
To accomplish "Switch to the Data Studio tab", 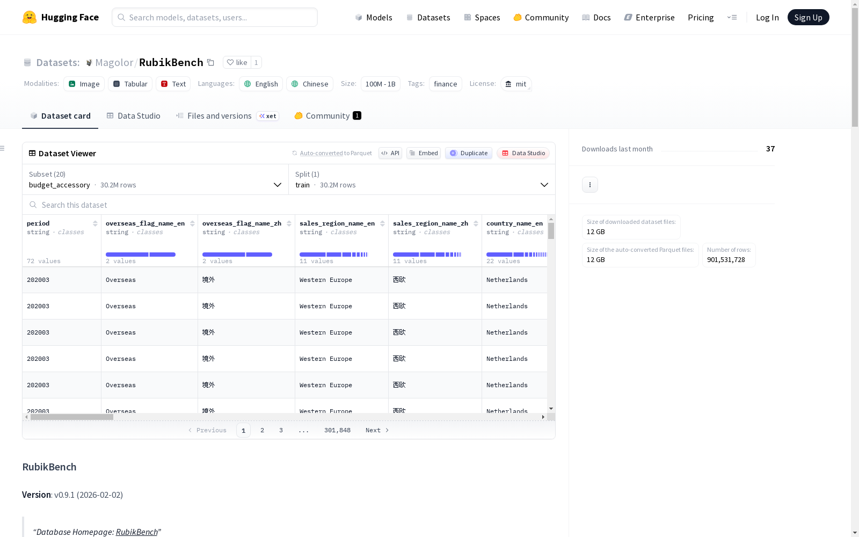I will 134,116.
